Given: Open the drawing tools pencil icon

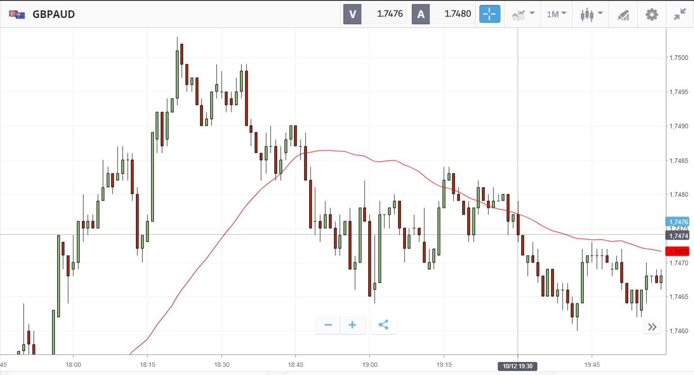Looking at the screenshot, I should (623, 15).
